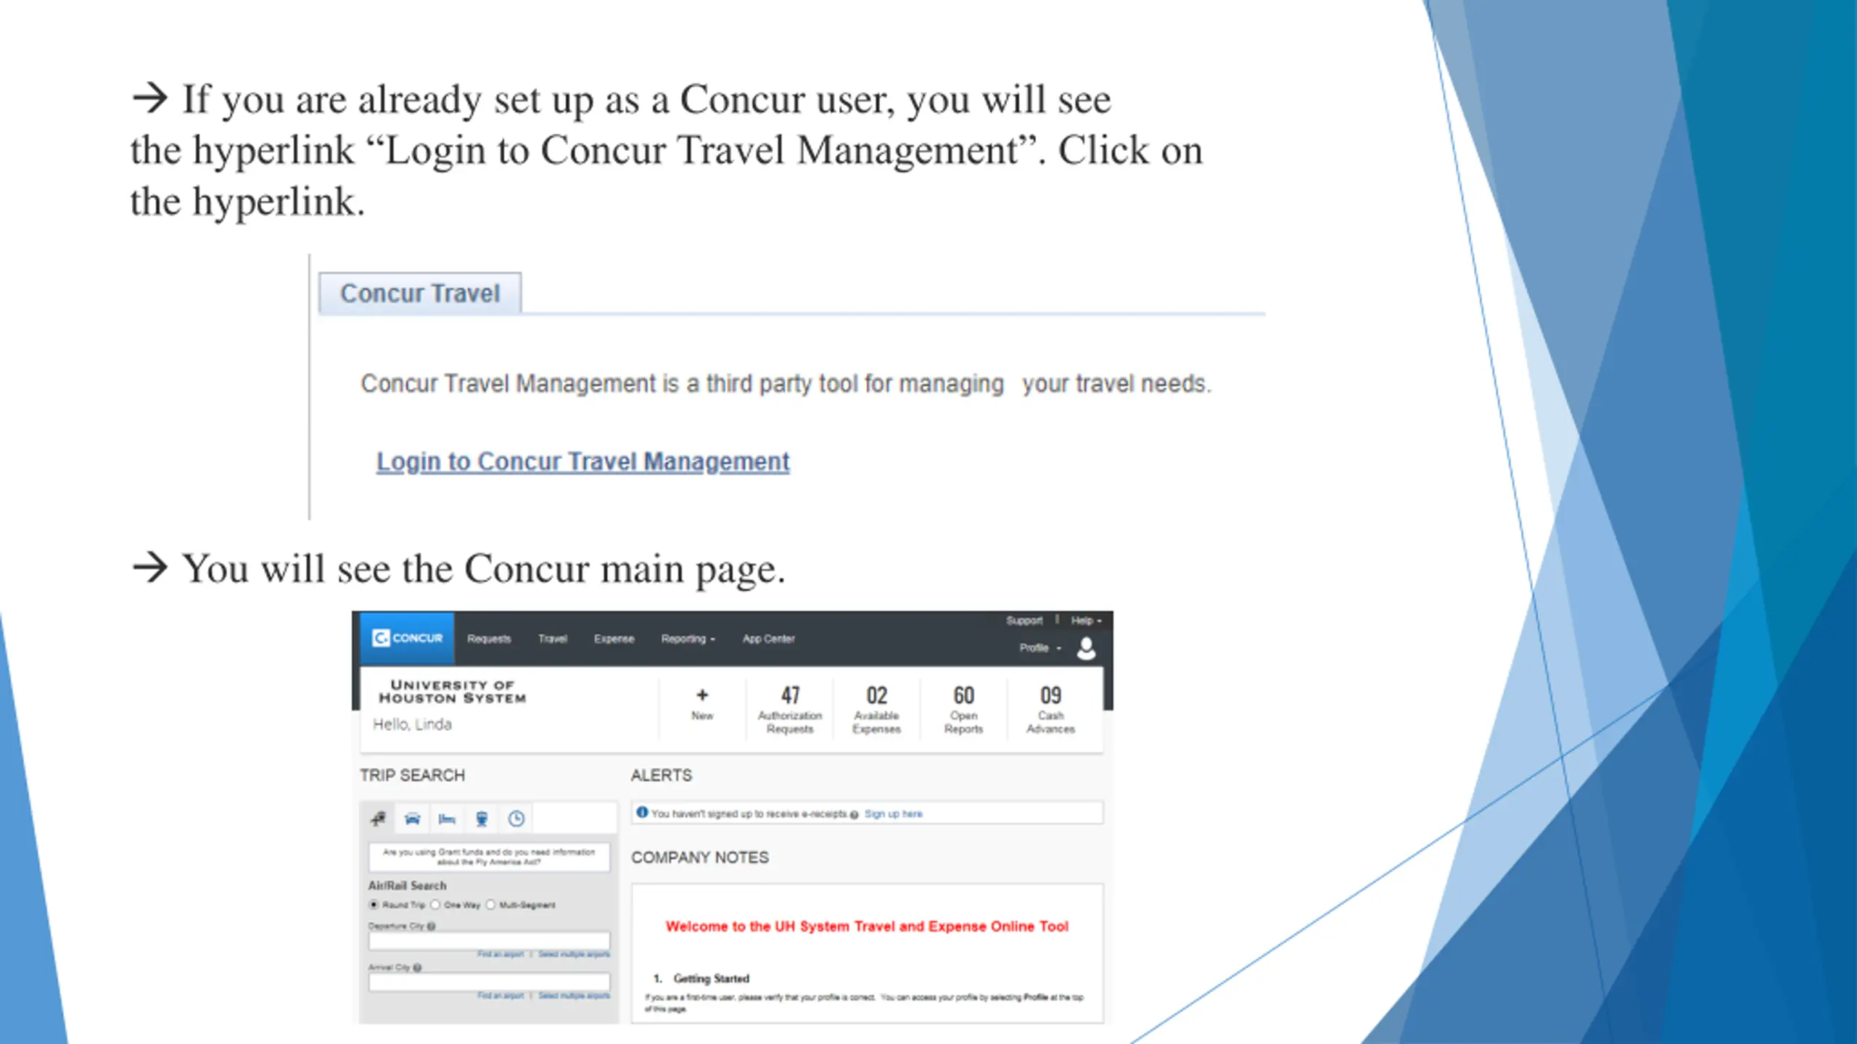Click the Arrival City input field
The image size is (1857, 1044).
[x=489, y=982]
